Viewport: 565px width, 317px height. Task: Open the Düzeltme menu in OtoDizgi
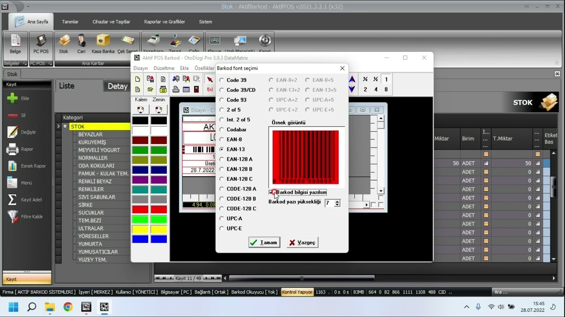164,68
